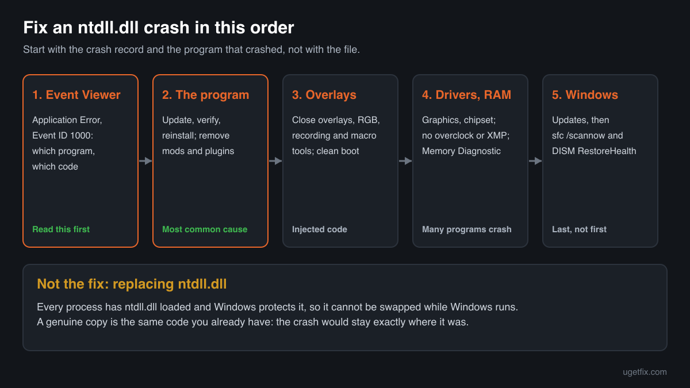Viewport: 690px width, 388px height.
Task: Click the sentence starting 'A genuine copy is the same'
Action: [252, 322]
